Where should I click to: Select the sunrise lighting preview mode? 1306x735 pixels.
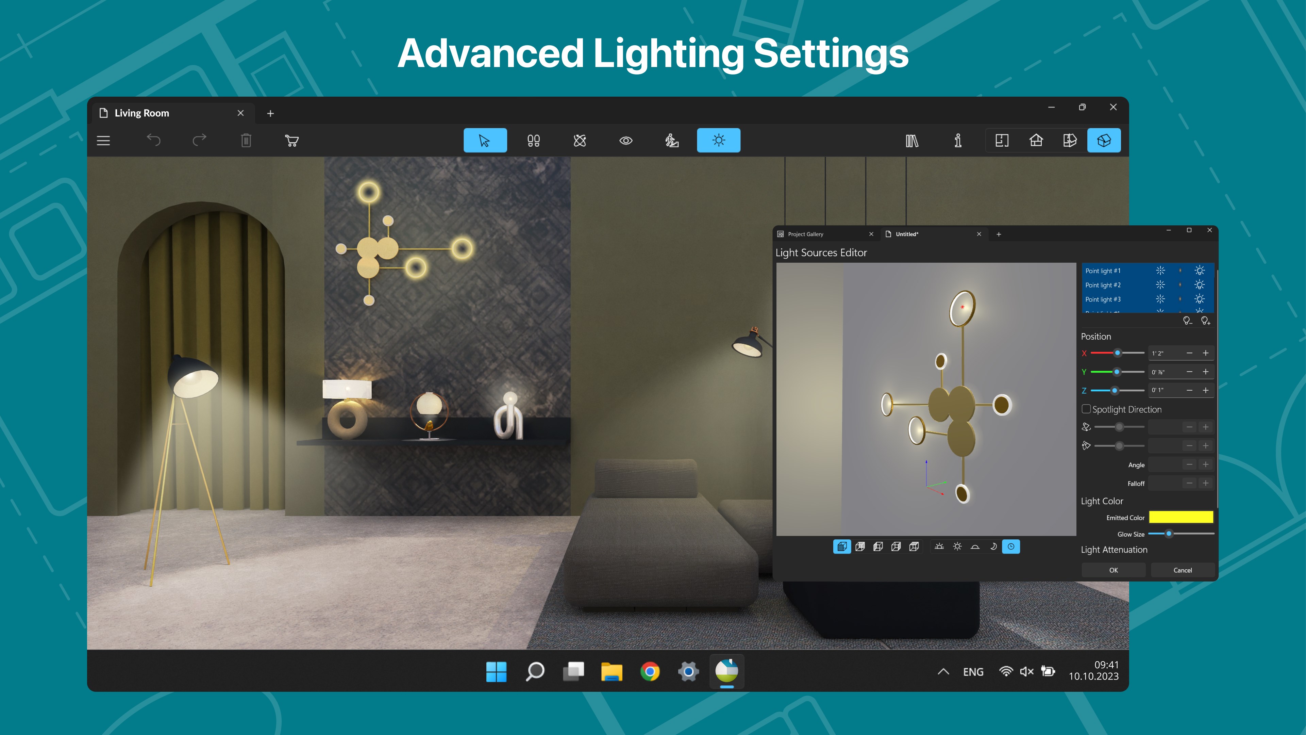939,546
